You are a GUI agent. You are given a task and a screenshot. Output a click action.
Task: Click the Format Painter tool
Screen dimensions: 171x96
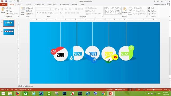pos(12,14)
